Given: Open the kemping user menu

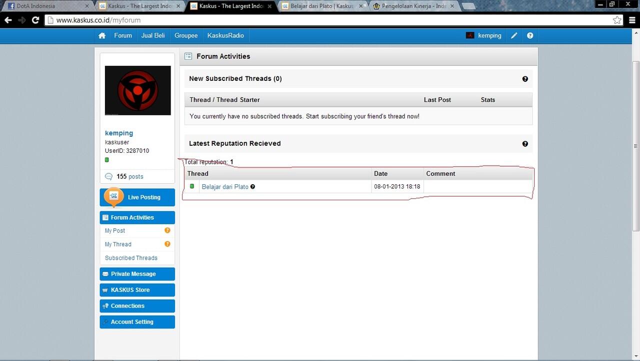Looking at the screenshot, I should point(489,35).
